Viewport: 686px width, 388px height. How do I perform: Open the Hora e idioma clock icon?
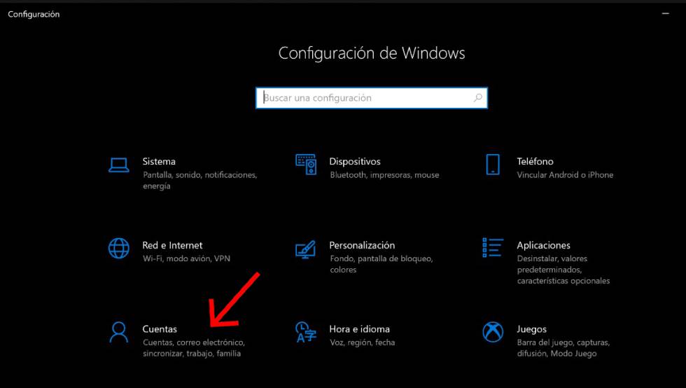pyautogui.click(x=306, y=332)
